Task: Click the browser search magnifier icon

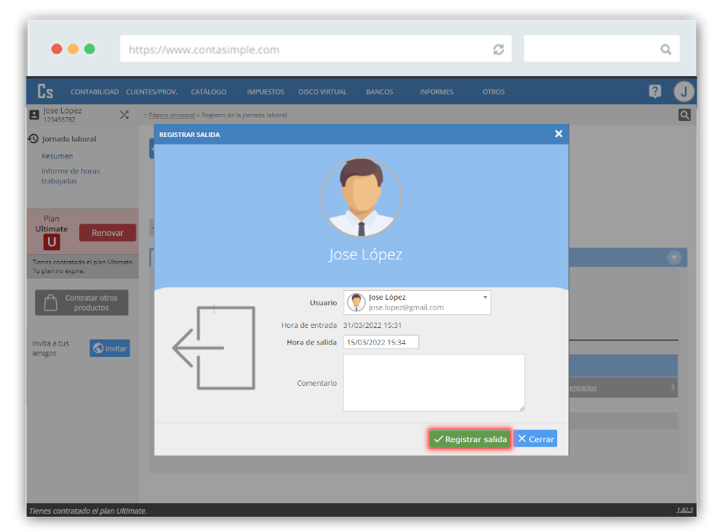Action: point(665,49)
